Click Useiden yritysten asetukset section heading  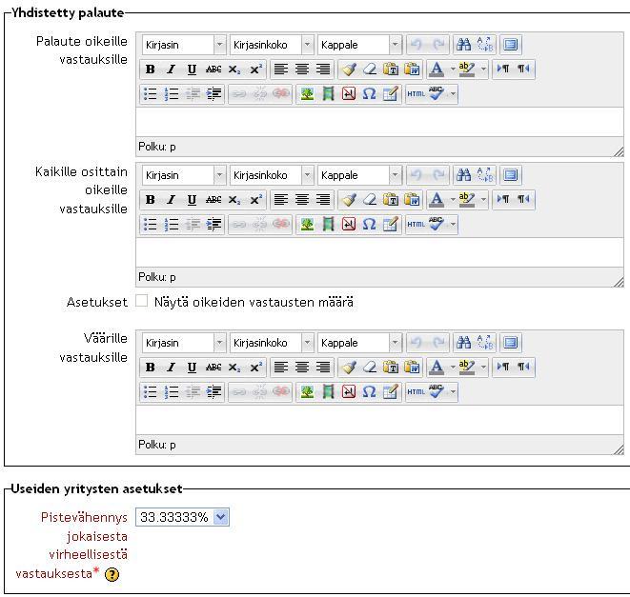96,488
